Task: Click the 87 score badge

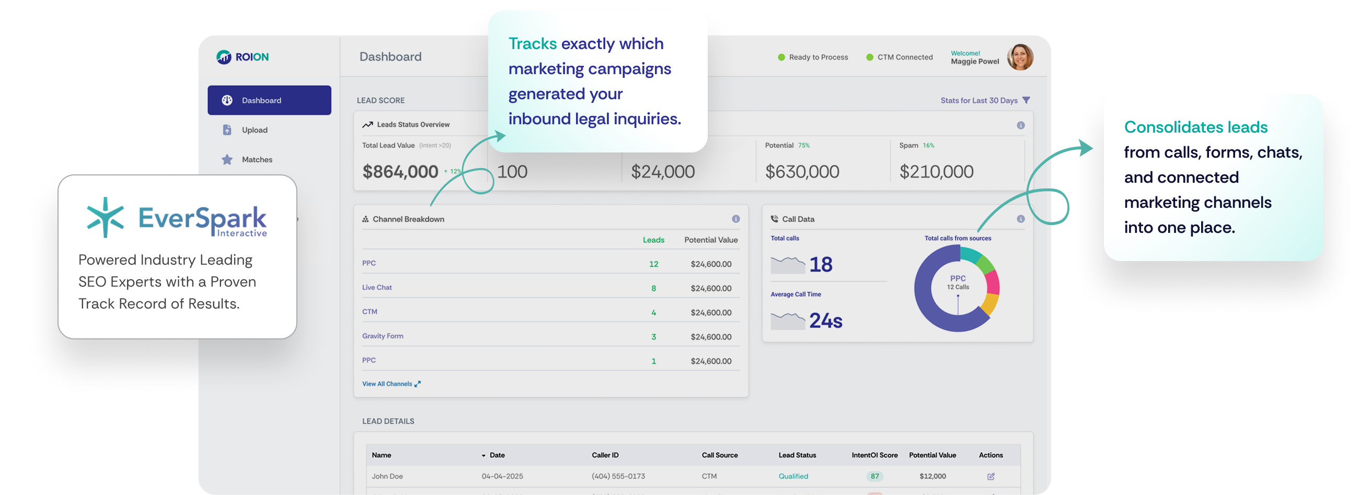Action: (x=874, y=476)
